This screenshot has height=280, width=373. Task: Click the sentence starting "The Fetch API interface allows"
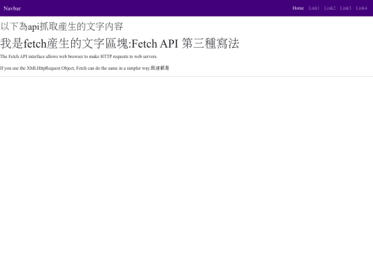coord(79,57)
